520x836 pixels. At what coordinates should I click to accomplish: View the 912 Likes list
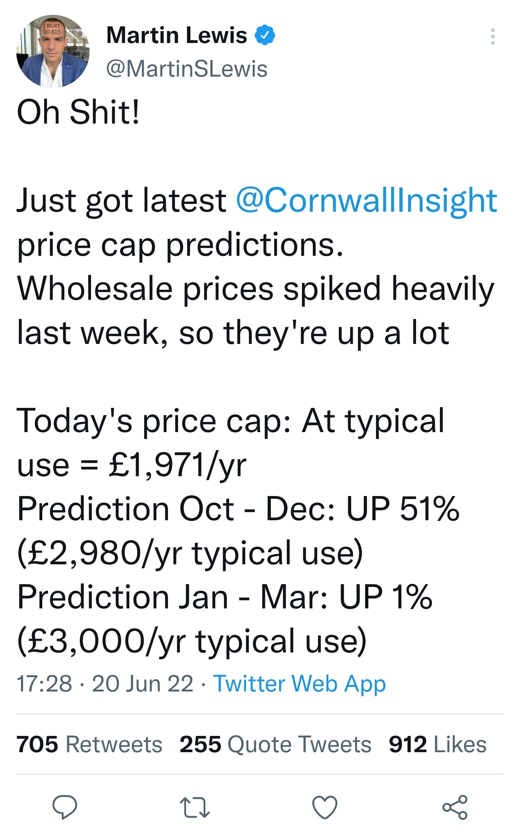point(438,744)
